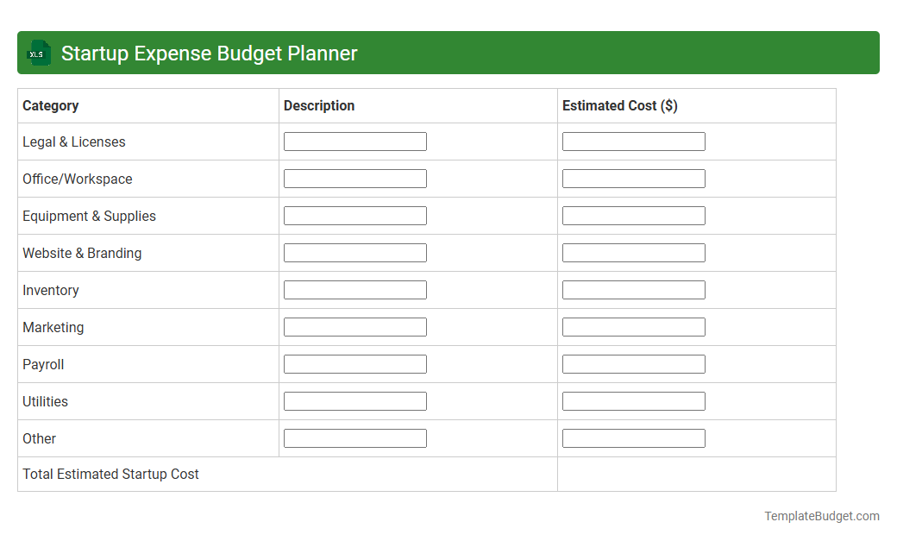Click the Total Estimated Startup Cost row
Viewport: 897px width, 541px height.
pos(110,474)
